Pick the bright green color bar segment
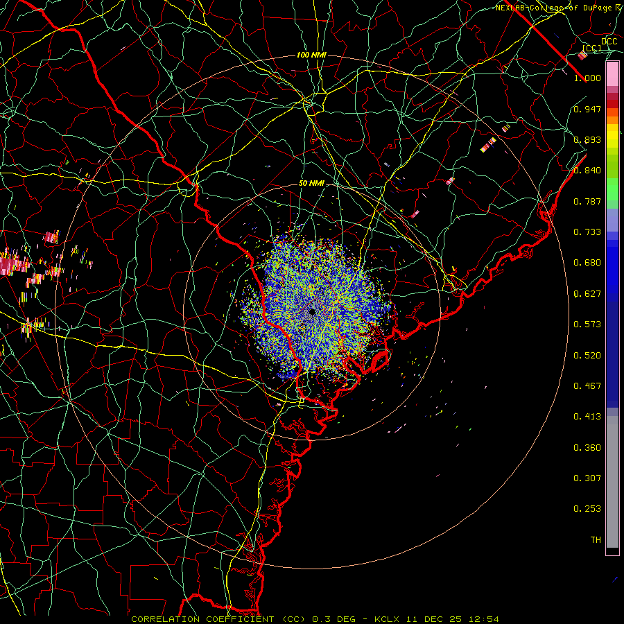 pyautogui.click(x=612, y=189)
